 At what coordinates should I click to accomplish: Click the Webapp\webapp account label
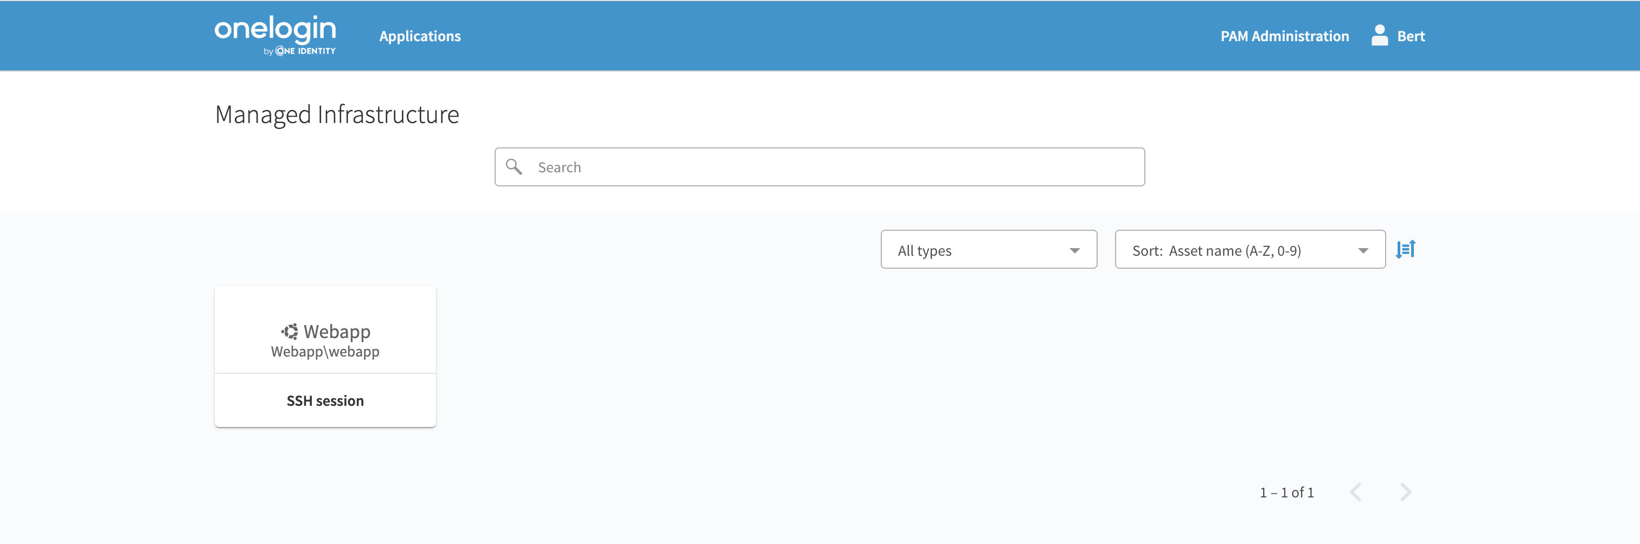coord(325,352)
